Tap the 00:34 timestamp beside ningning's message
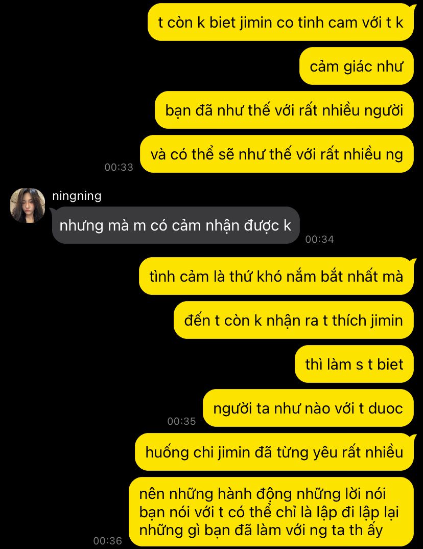 point(320,239)
